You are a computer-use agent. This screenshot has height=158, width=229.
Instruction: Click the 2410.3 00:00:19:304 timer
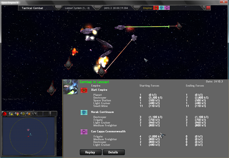coord(116,8)
